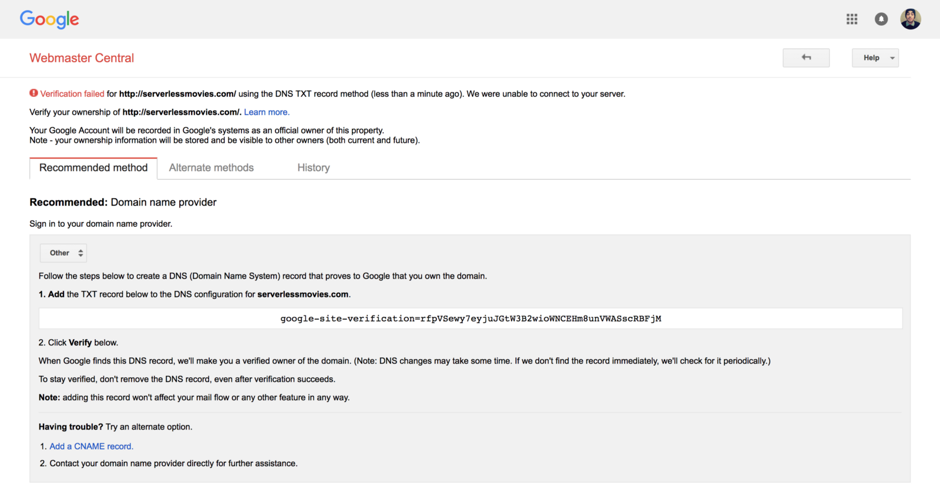Open the Google apps grid
Viewport: 940px width, 489px height.
(x=852, y=19)
